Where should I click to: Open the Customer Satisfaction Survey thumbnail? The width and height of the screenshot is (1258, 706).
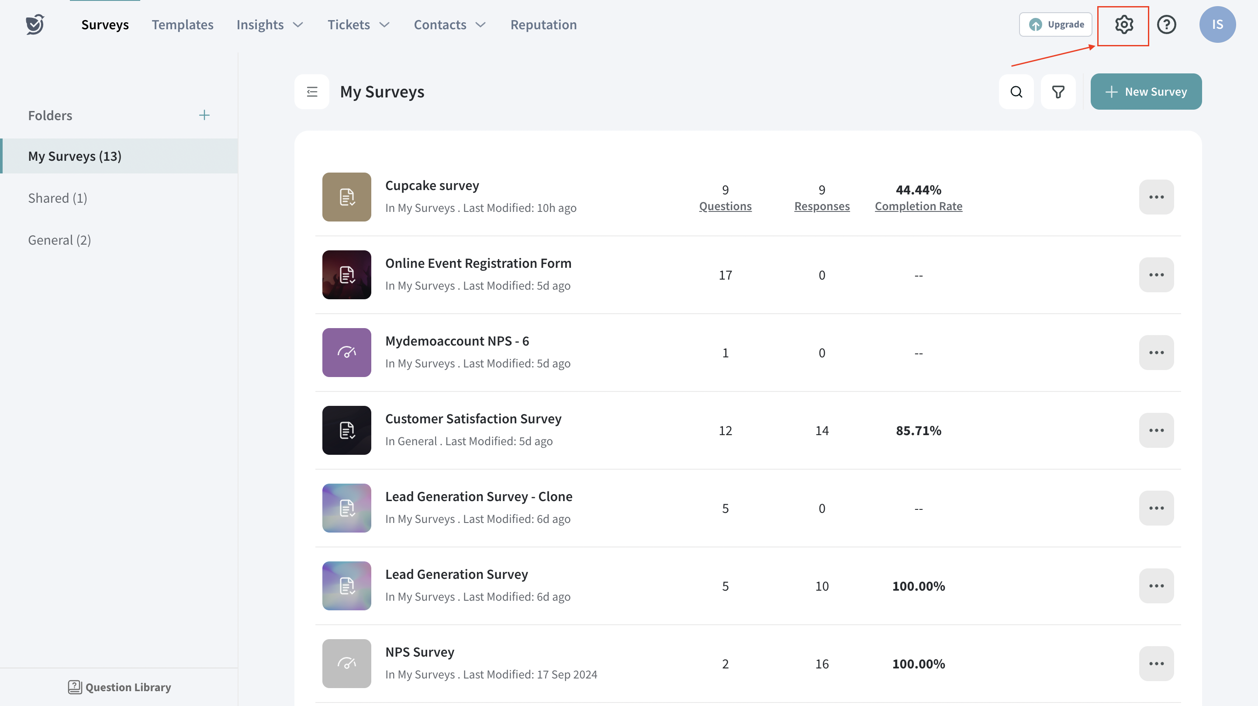click(x=346, y=430)
